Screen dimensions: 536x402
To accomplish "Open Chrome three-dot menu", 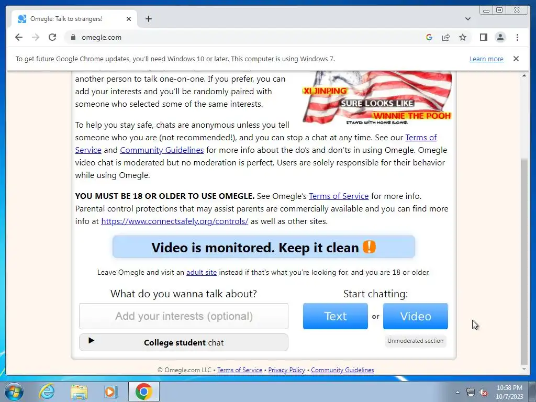I will pyautogui.click(x=517, y=37).
